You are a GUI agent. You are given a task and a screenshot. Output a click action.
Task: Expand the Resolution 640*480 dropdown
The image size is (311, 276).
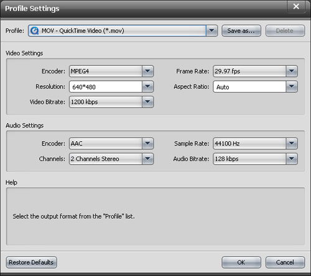(147, 86)
